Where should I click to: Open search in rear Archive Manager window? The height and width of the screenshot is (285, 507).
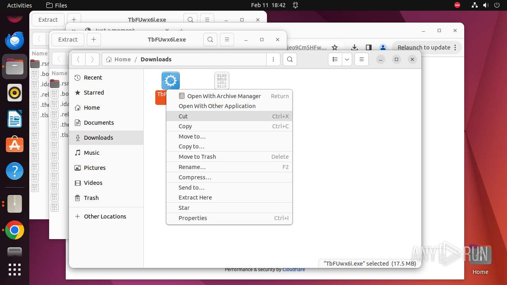pyautogui.click(x=191, y=20)
